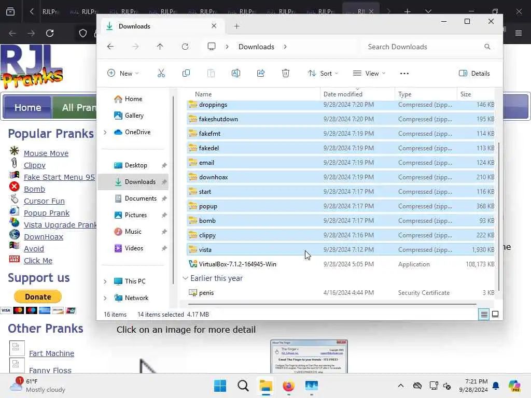Select Home in navigation pane

[x=133, y=99]
